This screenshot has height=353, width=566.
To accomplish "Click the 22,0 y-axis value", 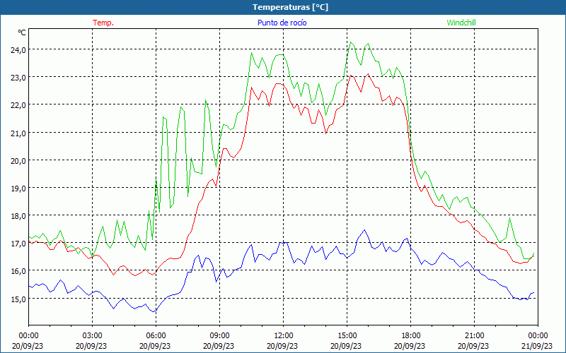I will 18,105.
